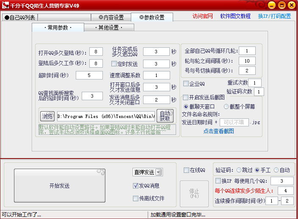
Task: Click 连续操作间隔时间 minimum field
Action: (x=272, y=201)
